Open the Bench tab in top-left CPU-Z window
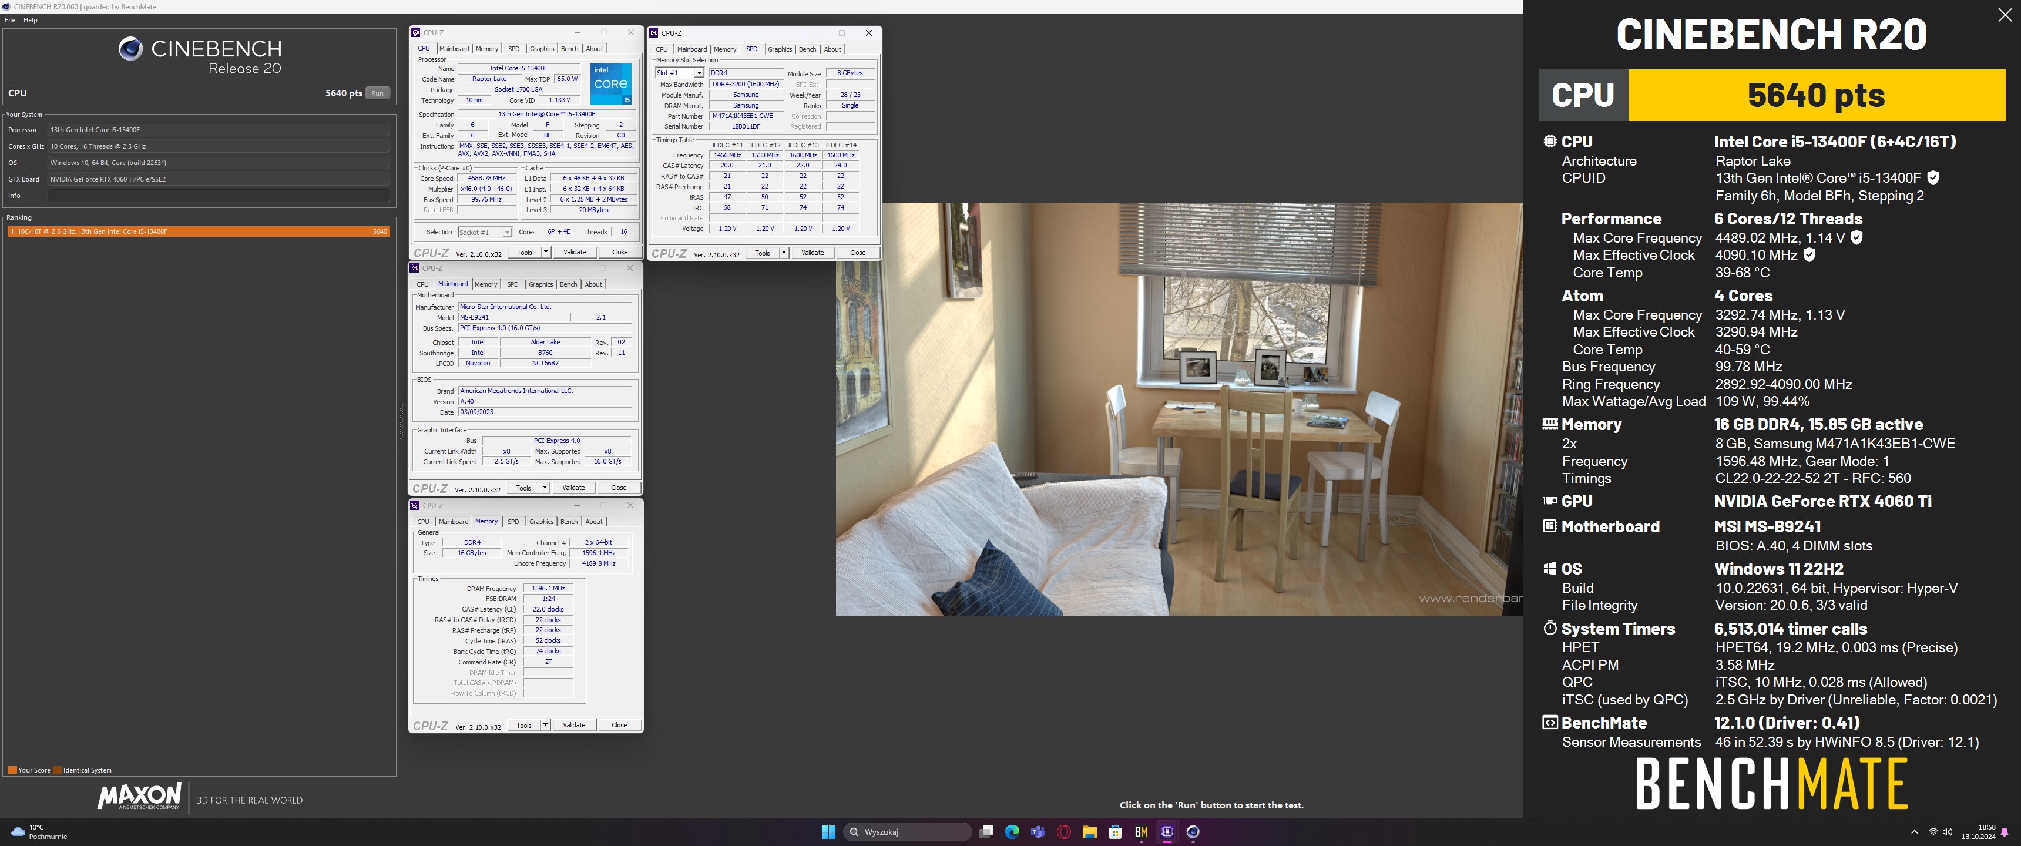Viewport: 2021px width, 846px height. pyautogui.click(x=570, y=49)
